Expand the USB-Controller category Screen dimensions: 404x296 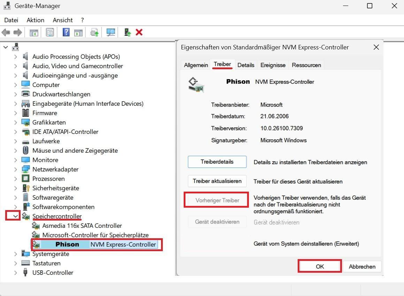click(15, 273)
